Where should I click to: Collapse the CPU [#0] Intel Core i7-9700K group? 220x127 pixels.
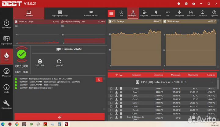click(211, 82)
